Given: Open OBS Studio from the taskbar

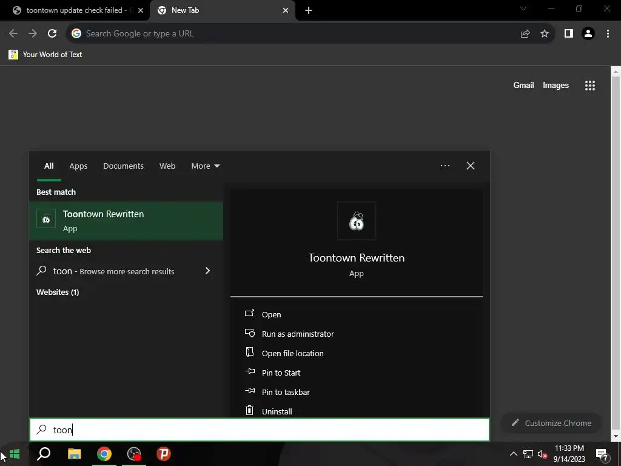Looking at the screenshot, I should click(134, 454).
